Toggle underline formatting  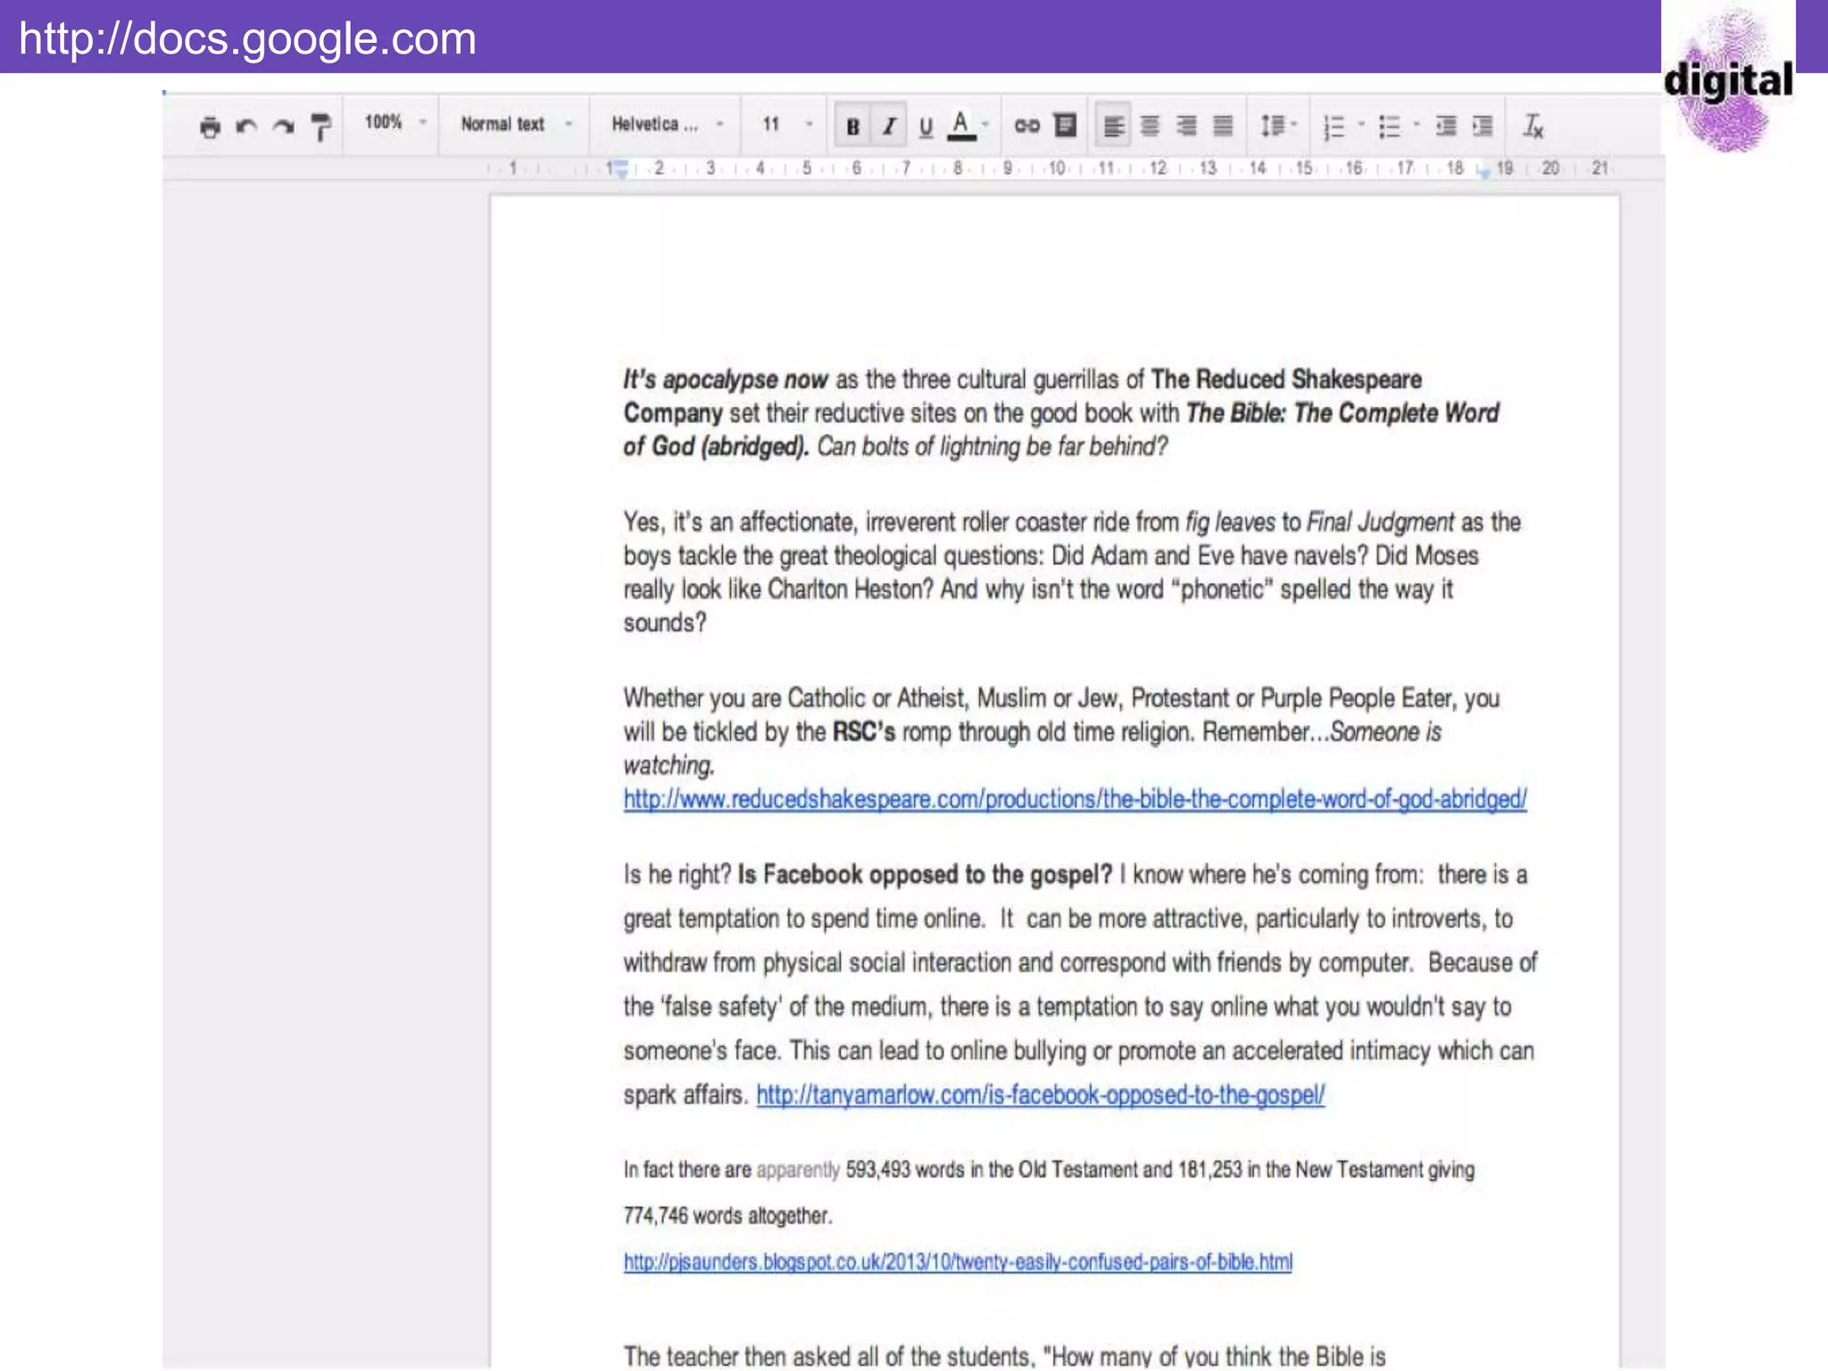coord(926,127)
